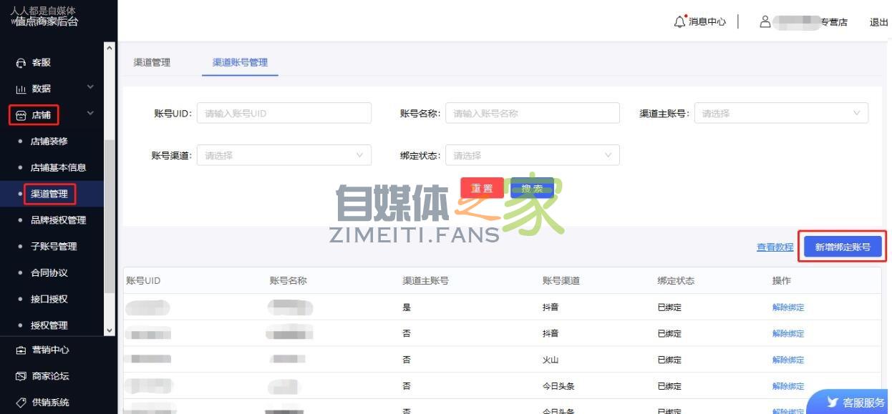Click 解除绑定 for the 火山 account row
The width and height of the screenshot is (892, 414).
click(x=787, y=360)
